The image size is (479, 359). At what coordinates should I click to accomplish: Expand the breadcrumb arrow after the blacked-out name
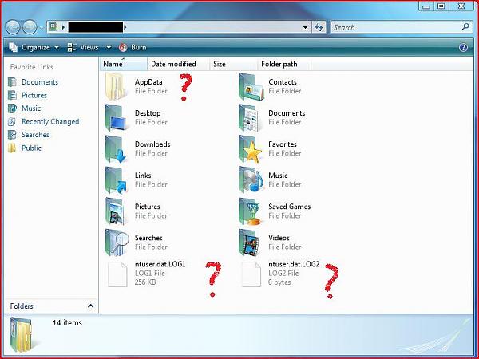coord(125,27)
